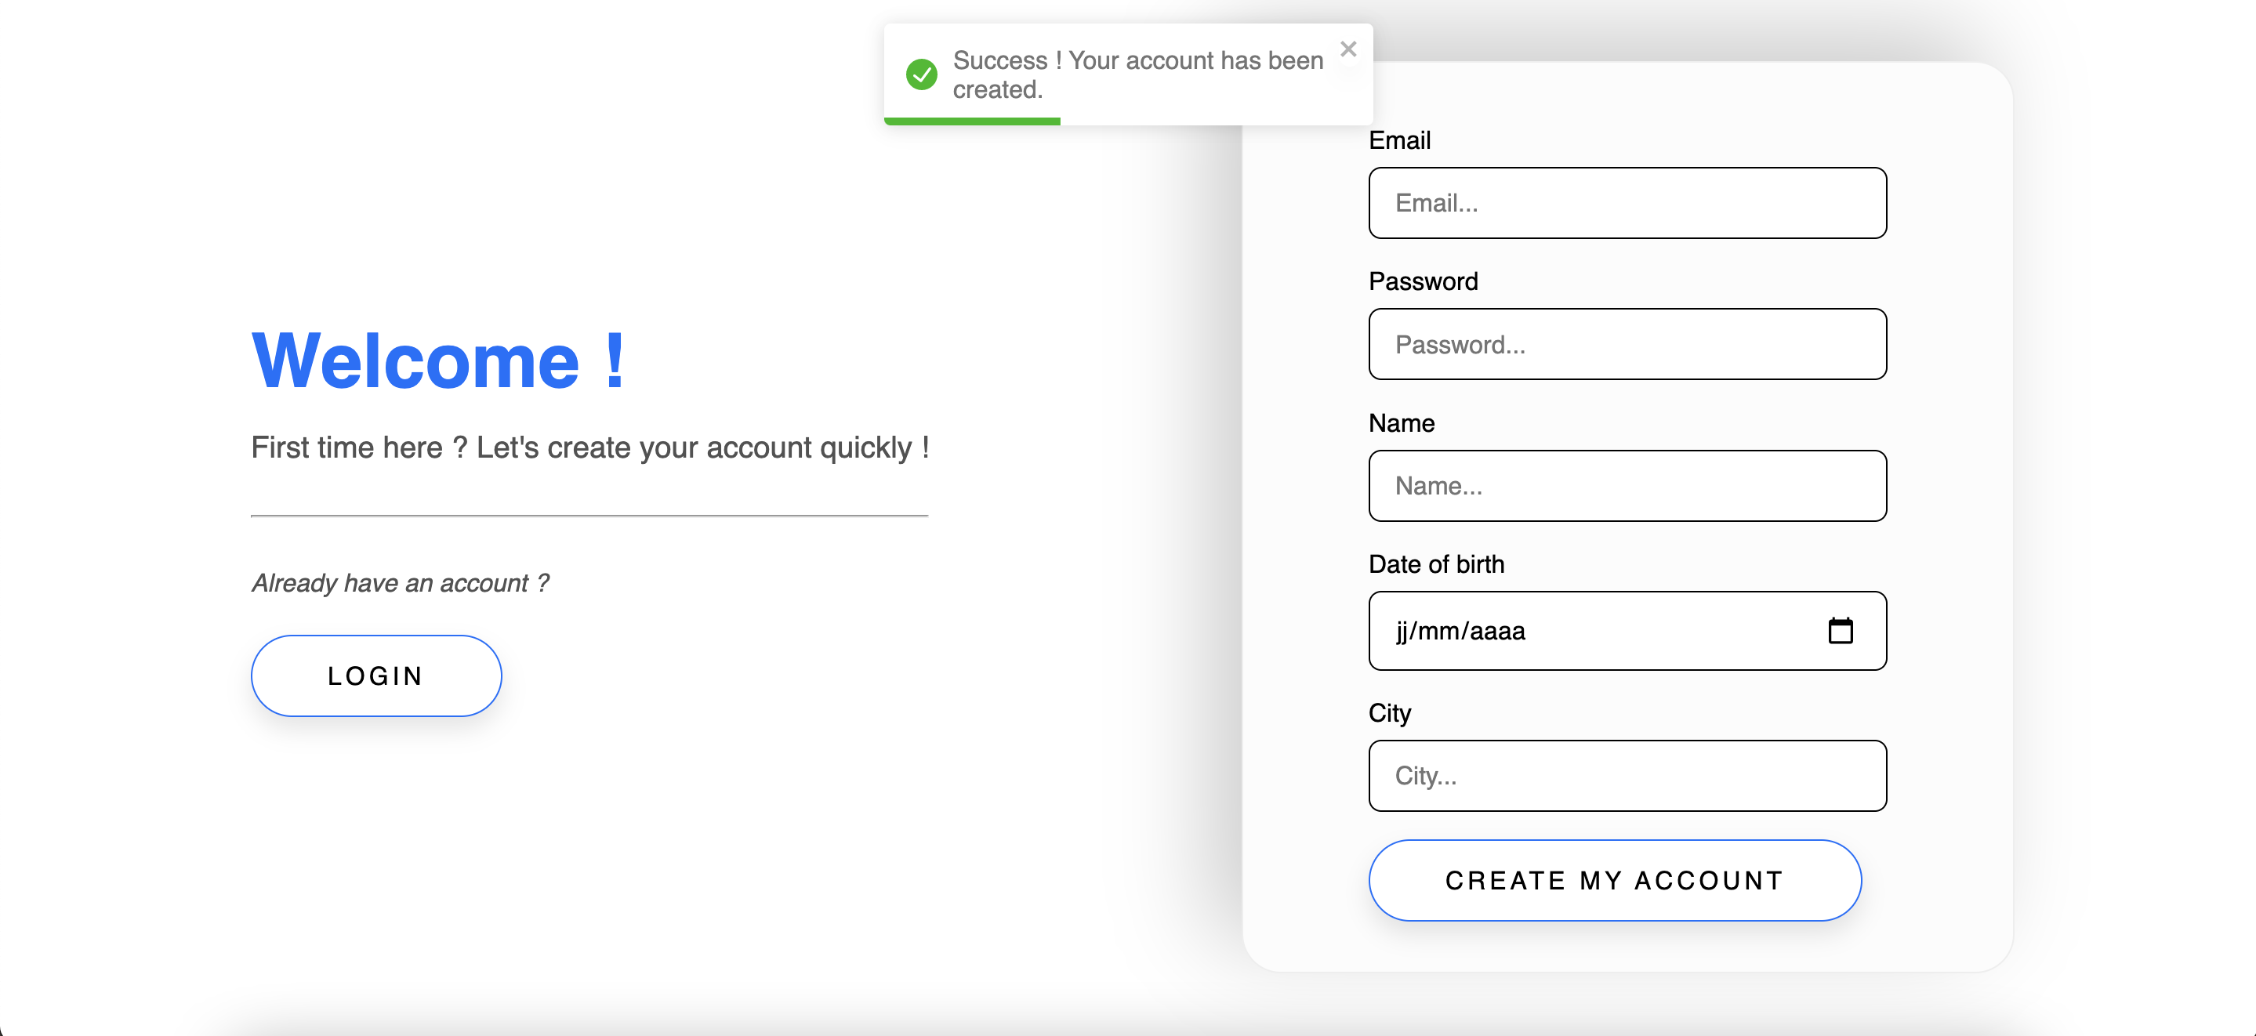The height and width of the screenshot is (1036, 2256).
Task: Click the green success checkmark icon
Action: 921,74
